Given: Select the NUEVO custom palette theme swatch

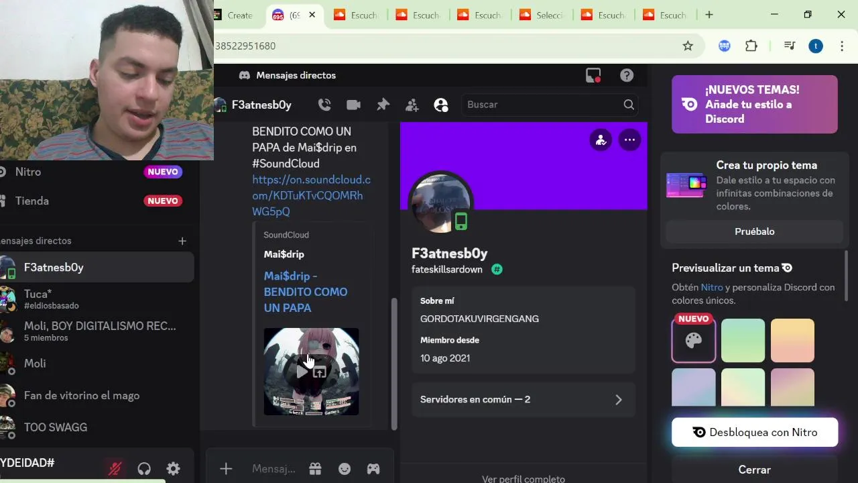Looking at the screenshot, I should [x=694, y=341].
